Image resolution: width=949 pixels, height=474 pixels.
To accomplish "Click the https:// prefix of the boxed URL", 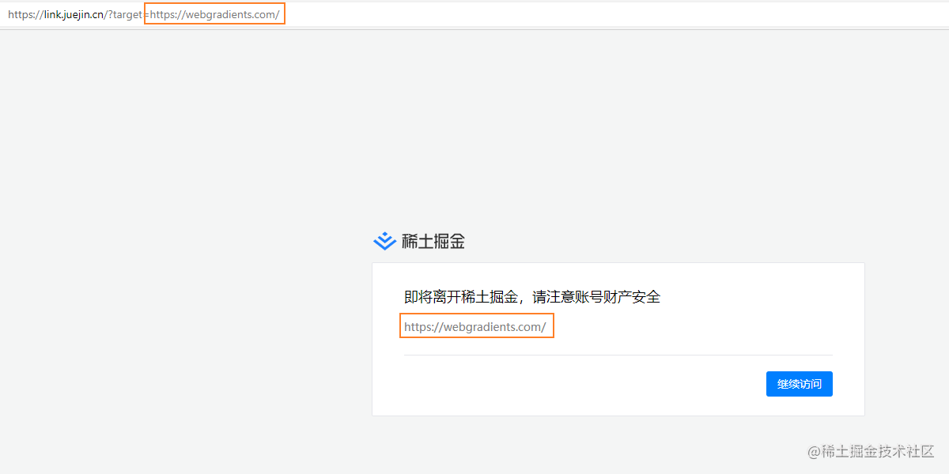I will [x=419, y=325].
